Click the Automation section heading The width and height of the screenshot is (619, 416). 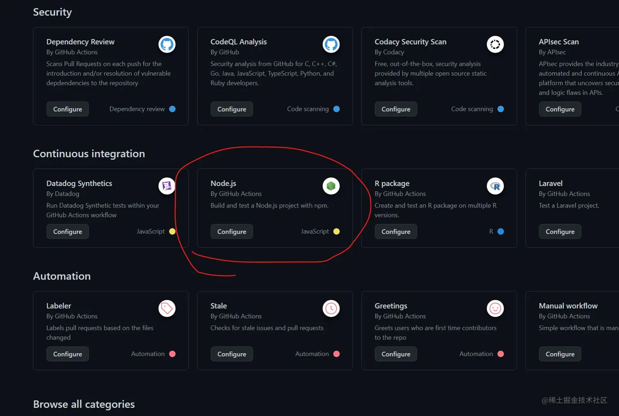tap(62, 276)
